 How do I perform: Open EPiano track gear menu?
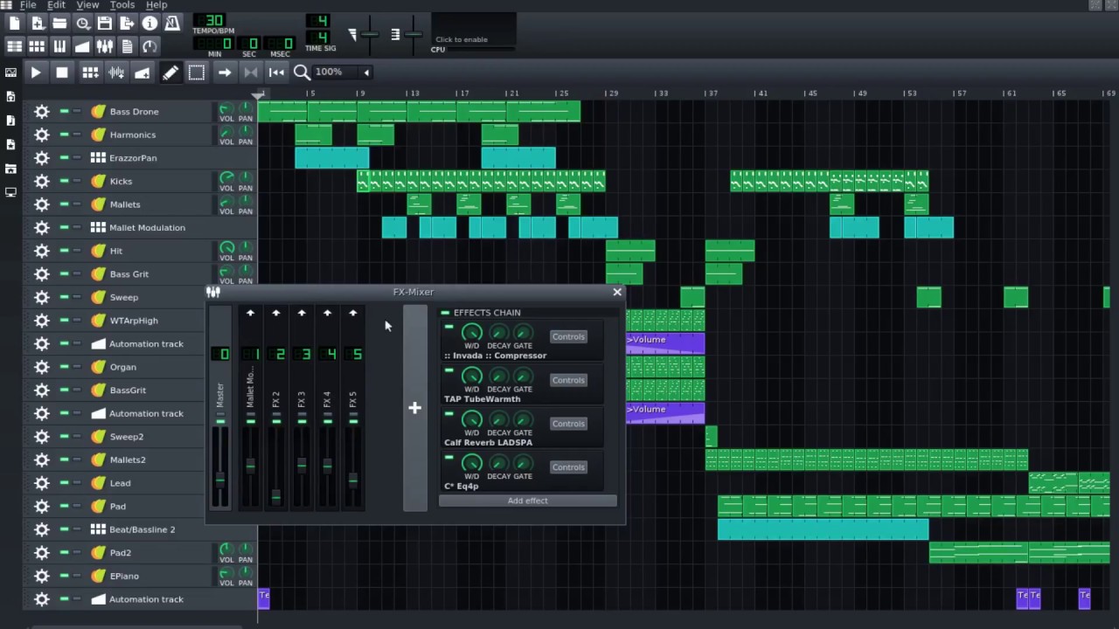click(x=41, y=576)
